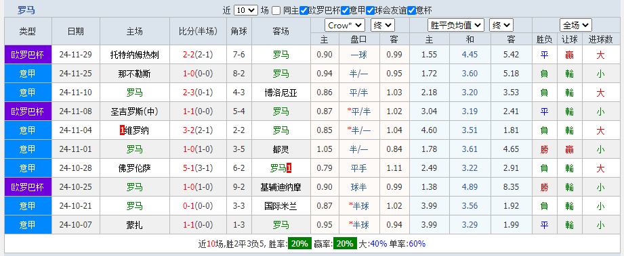The height and width of the screenshot is (256, 624).
Task: Click the 罗马 team title
Action: click(x=26, y=10)
